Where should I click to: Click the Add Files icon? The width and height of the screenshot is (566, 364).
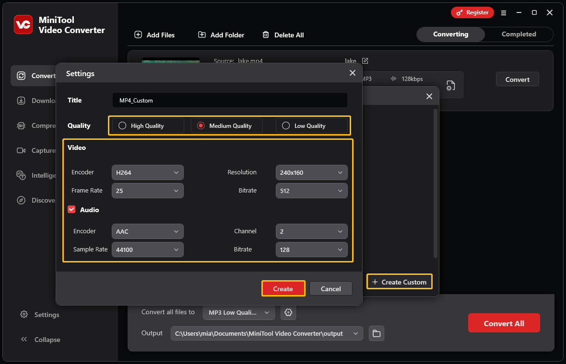(138, 34)
